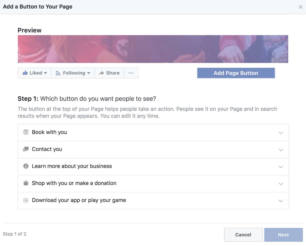Click the Add Page Button in the preview
The image size is (306, 246).
pos(236,73)
